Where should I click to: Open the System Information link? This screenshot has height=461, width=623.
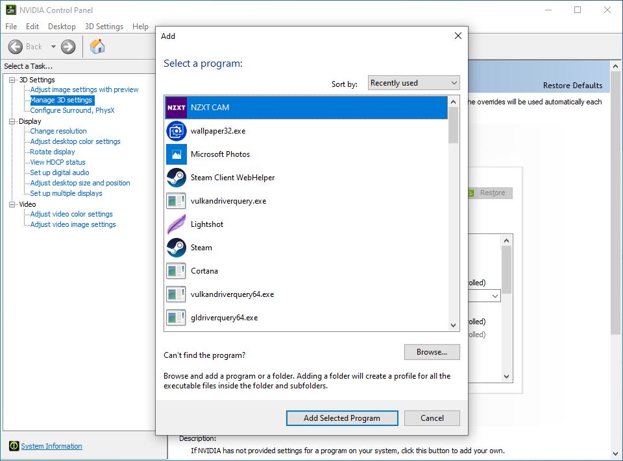click(51, 446)
